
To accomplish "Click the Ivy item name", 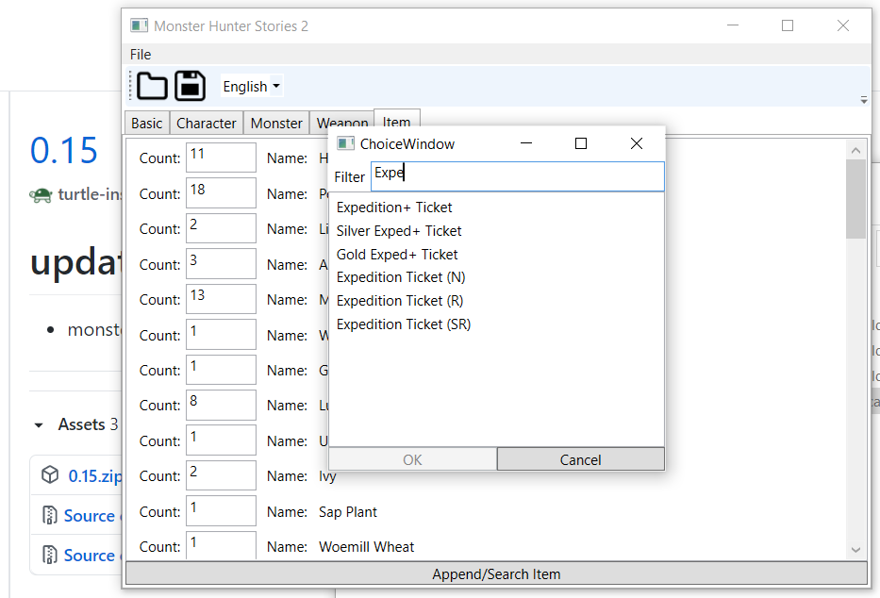I will [x=327, y=476].
